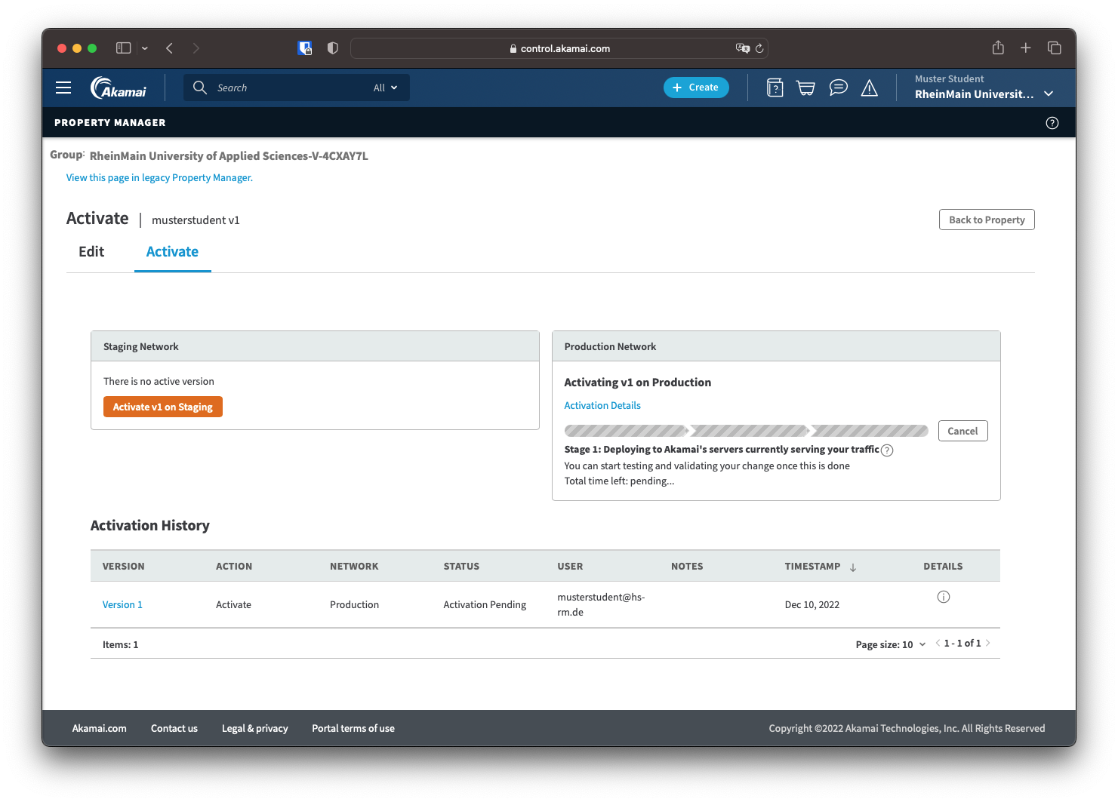Cancel the production activation
This screenshot has height=802, width=1118.
962,431
